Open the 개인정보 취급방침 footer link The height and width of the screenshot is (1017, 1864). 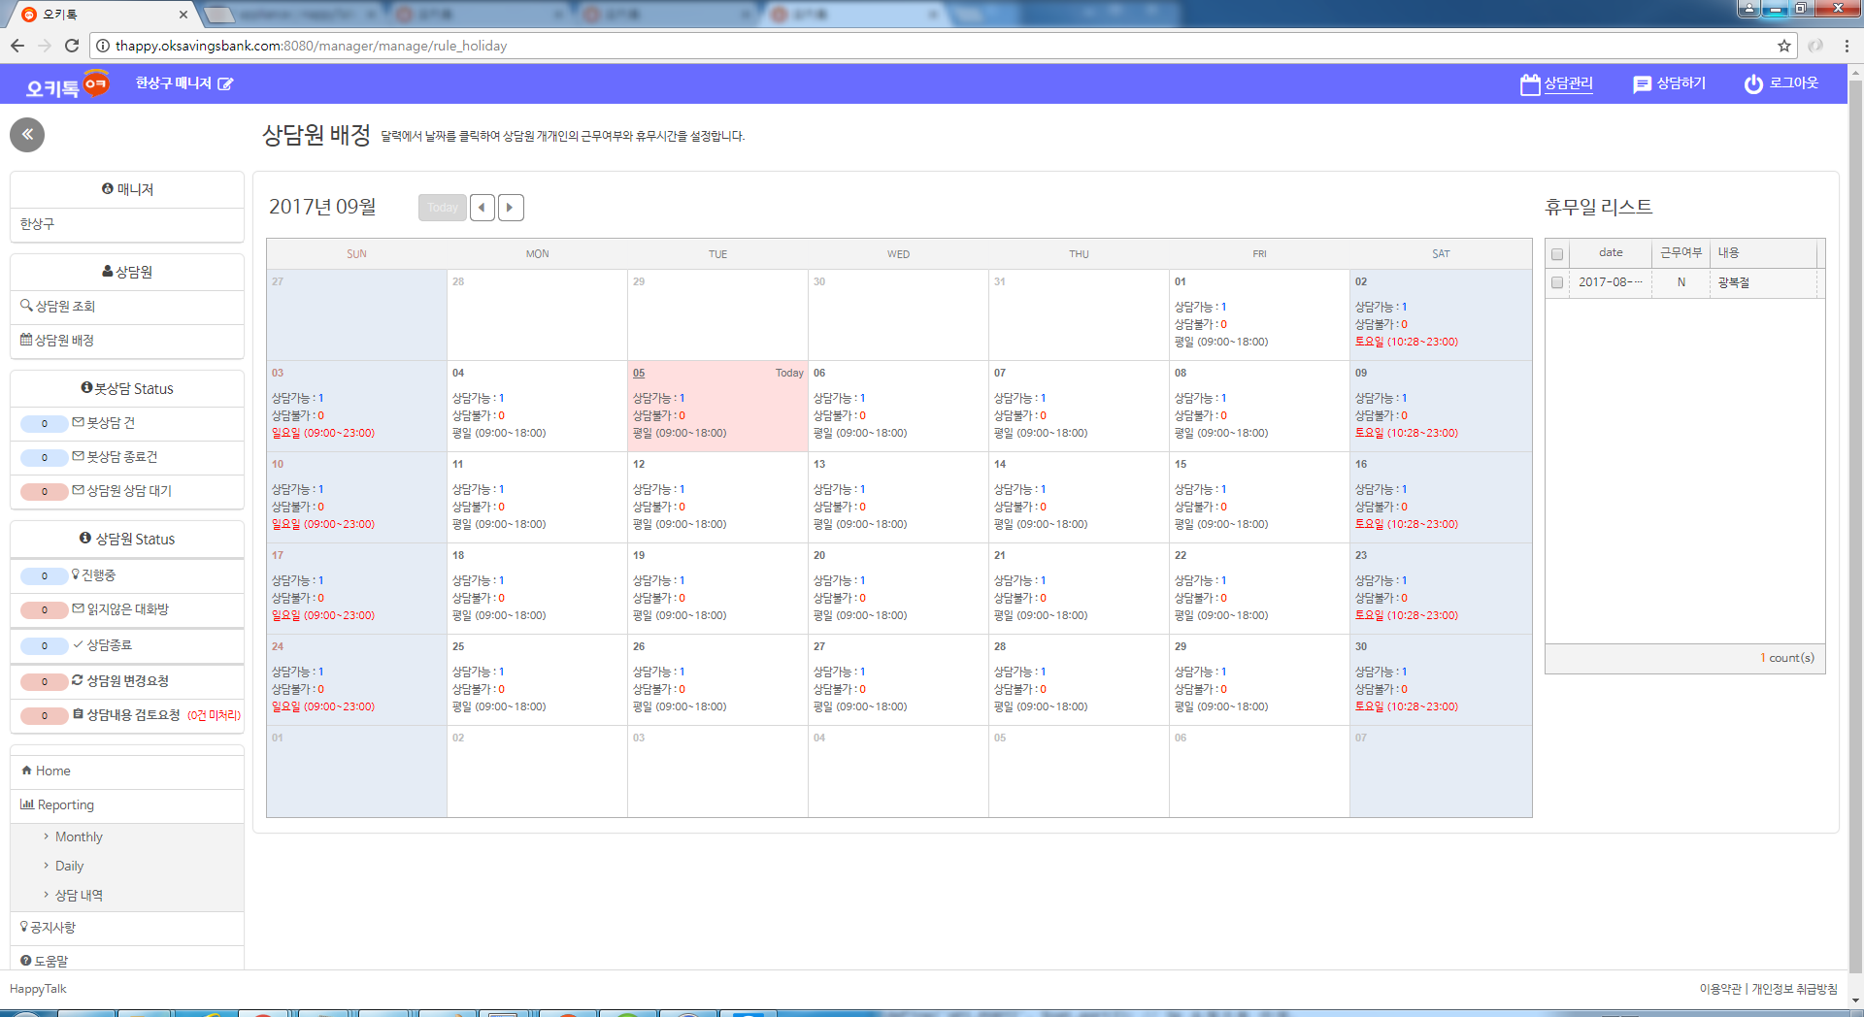[x=1794, y=989]
